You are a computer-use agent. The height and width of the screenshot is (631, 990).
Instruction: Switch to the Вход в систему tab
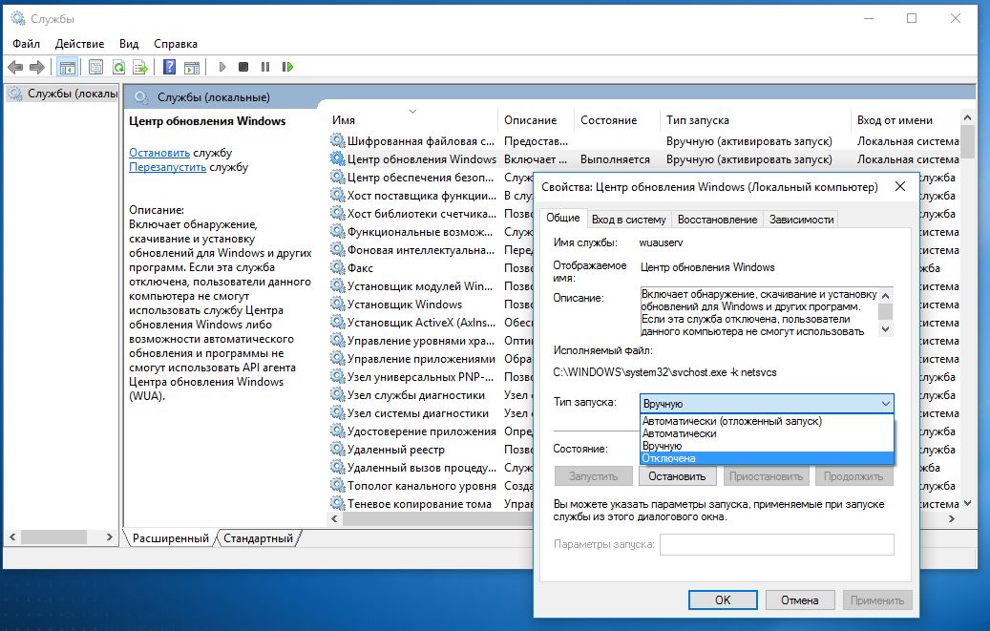[628, 220]
